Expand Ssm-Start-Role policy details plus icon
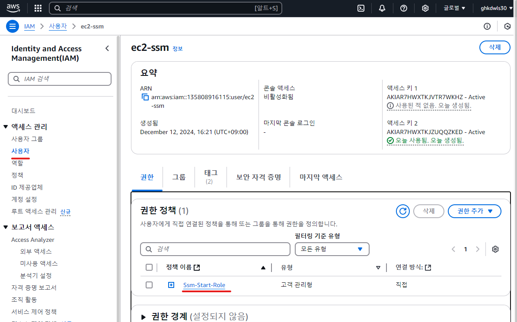 [171, 285]
